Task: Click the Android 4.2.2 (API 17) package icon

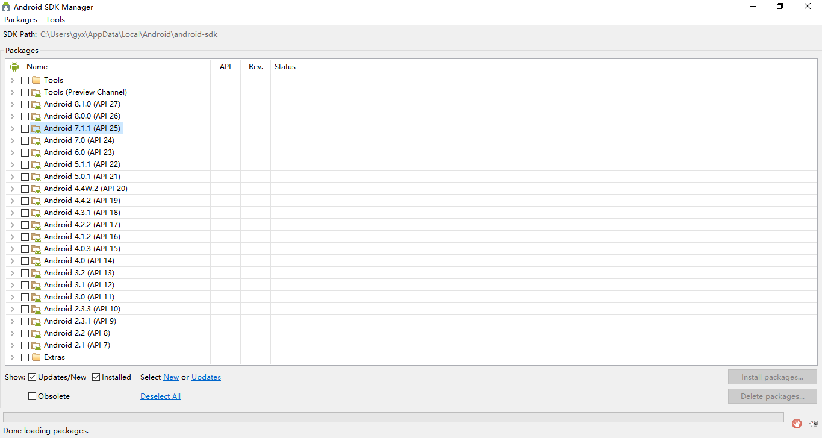Action: 36,225
